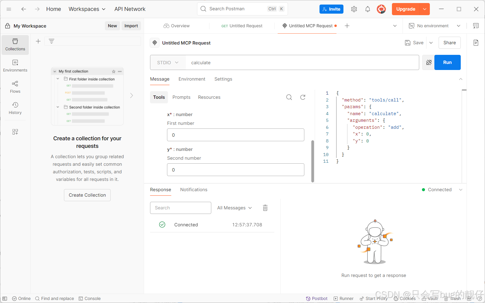
Task: Click the Share button
Action: [x=450, y=43]
